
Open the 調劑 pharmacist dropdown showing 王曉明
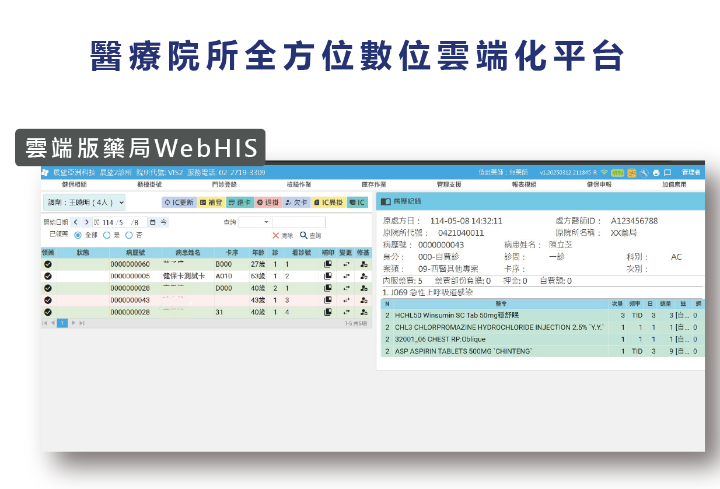pyautogui.click(x=85, y=202)
